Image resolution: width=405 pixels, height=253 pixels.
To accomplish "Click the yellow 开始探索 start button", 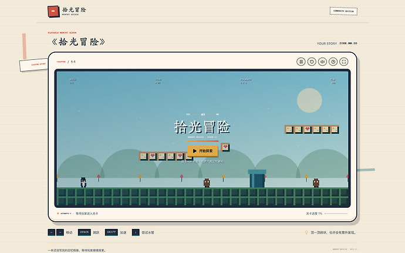I will click(x=203, y=151).
